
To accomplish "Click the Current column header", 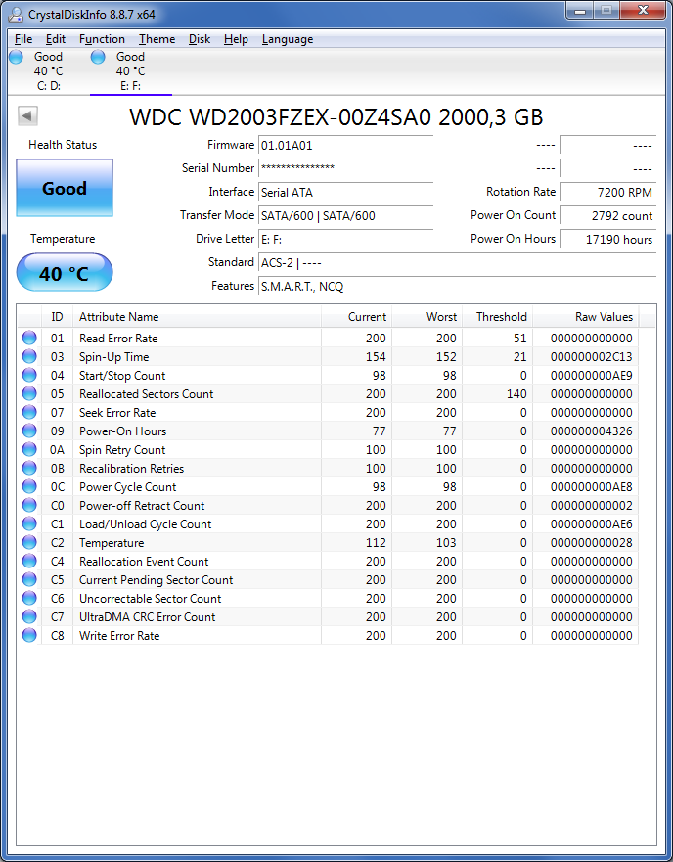I will (x=356, y=317).
